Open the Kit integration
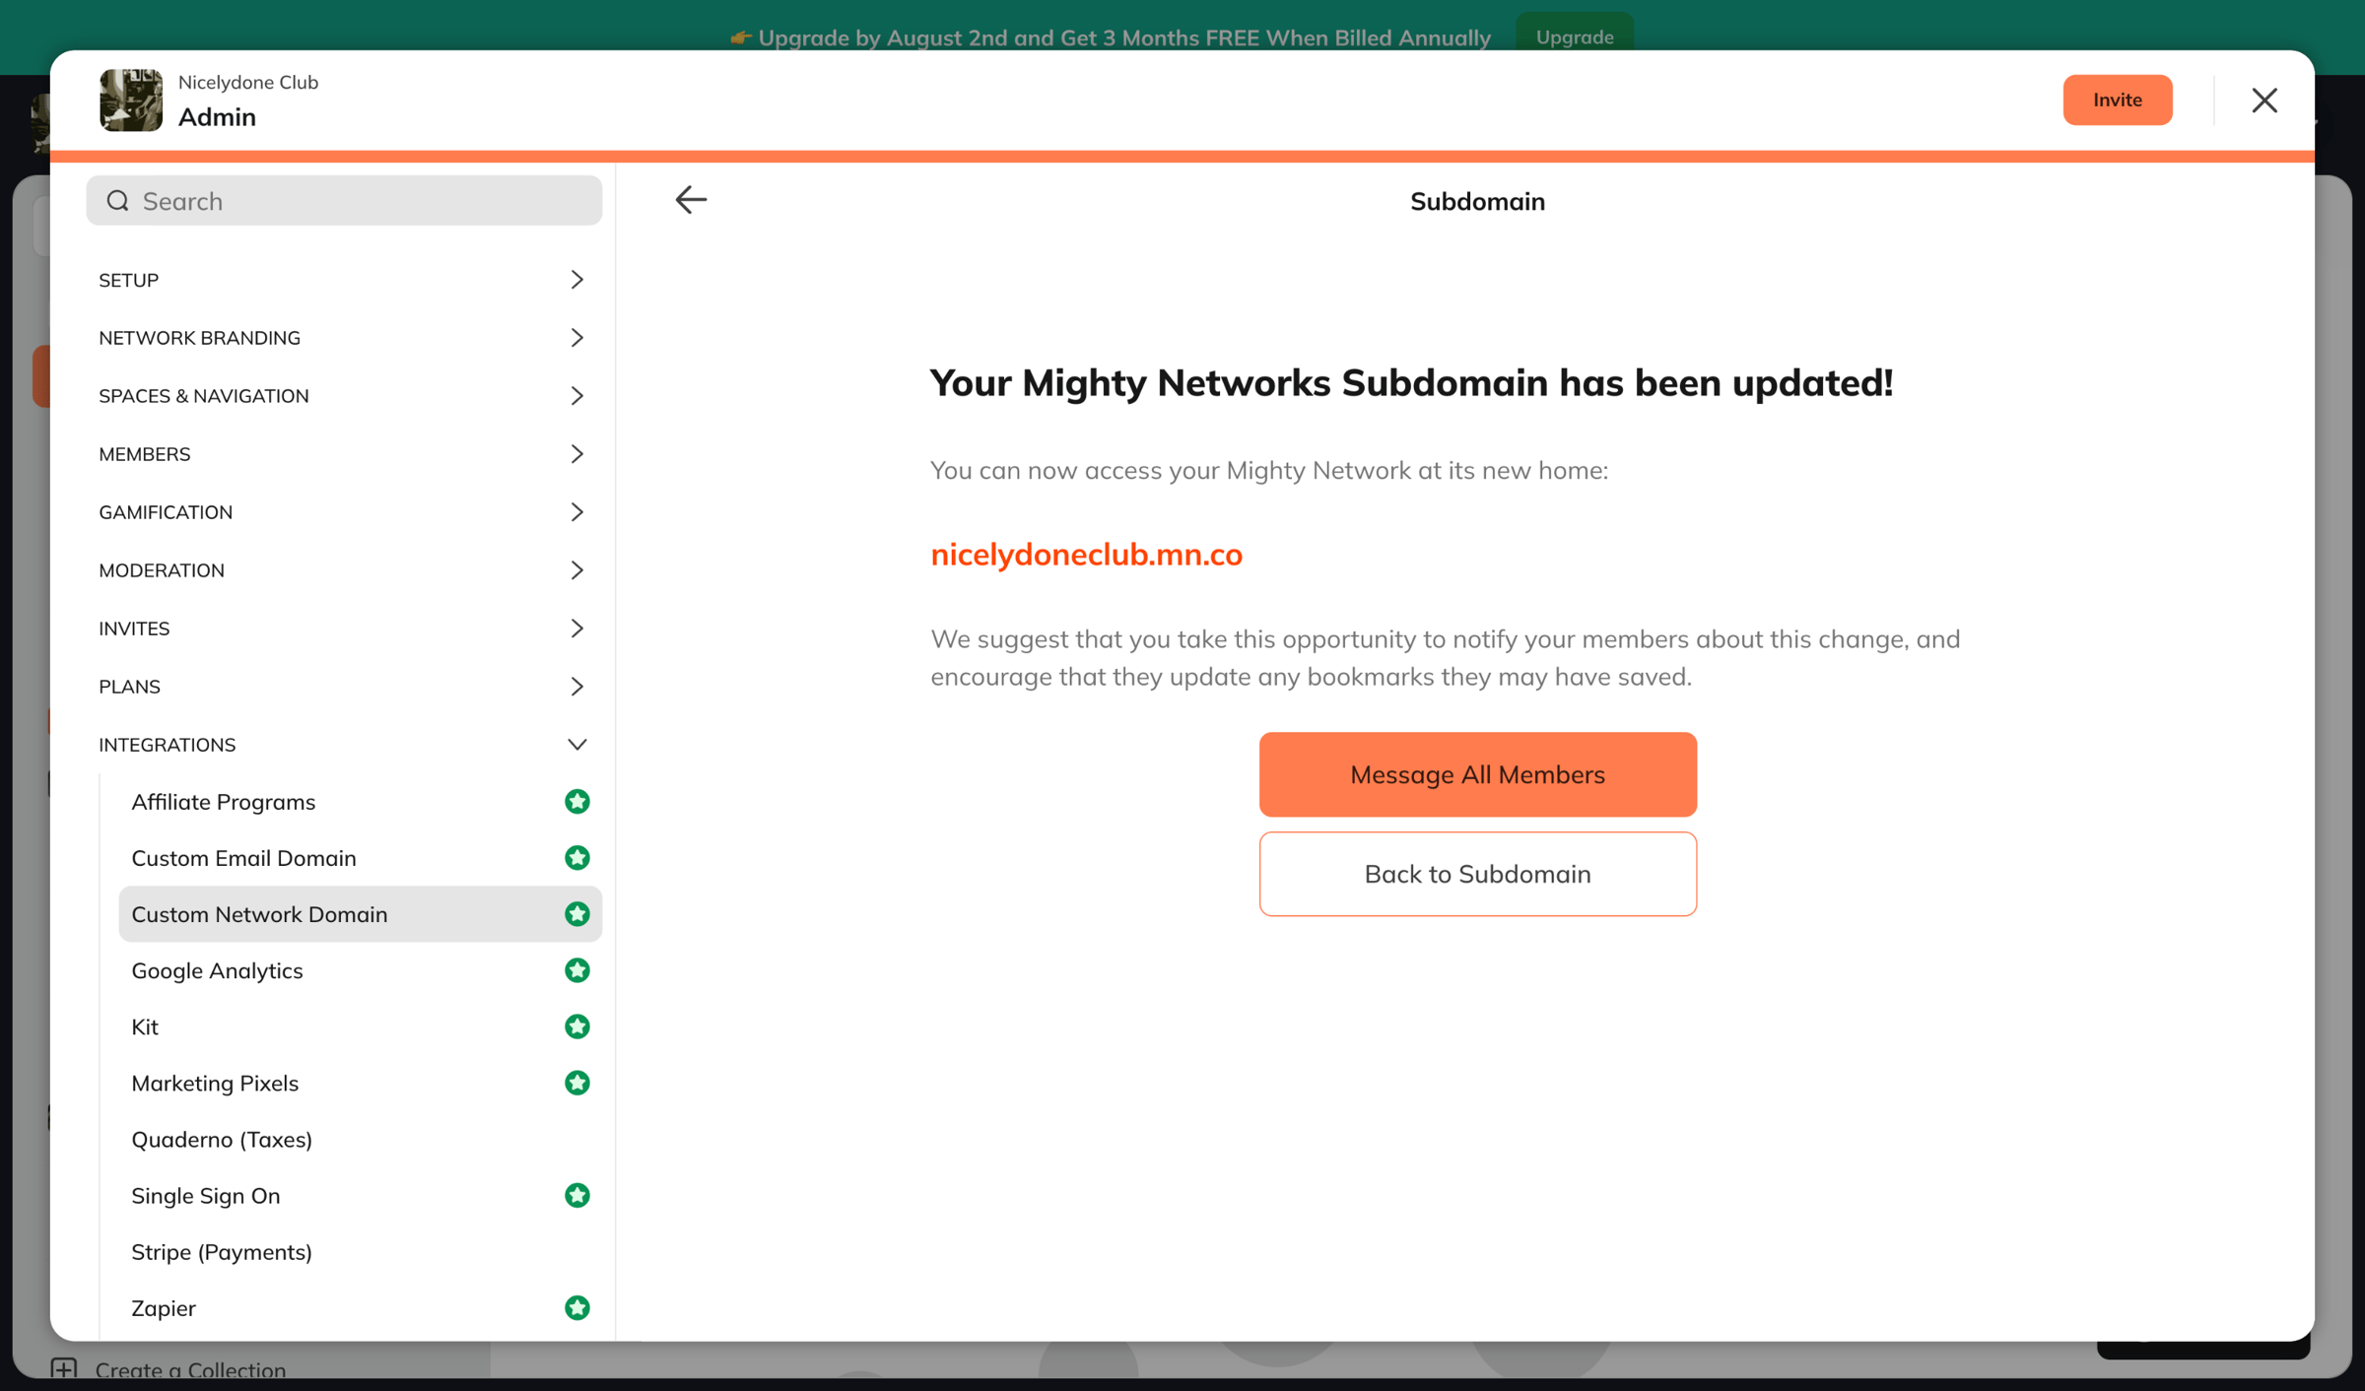Viewport: 2365px width, 1391px height. click(x=361, y=1027)
